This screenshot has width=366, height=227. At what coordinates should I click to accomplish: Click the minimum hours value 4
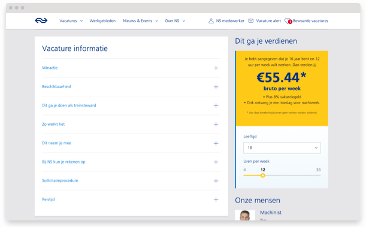coord(244,170)
